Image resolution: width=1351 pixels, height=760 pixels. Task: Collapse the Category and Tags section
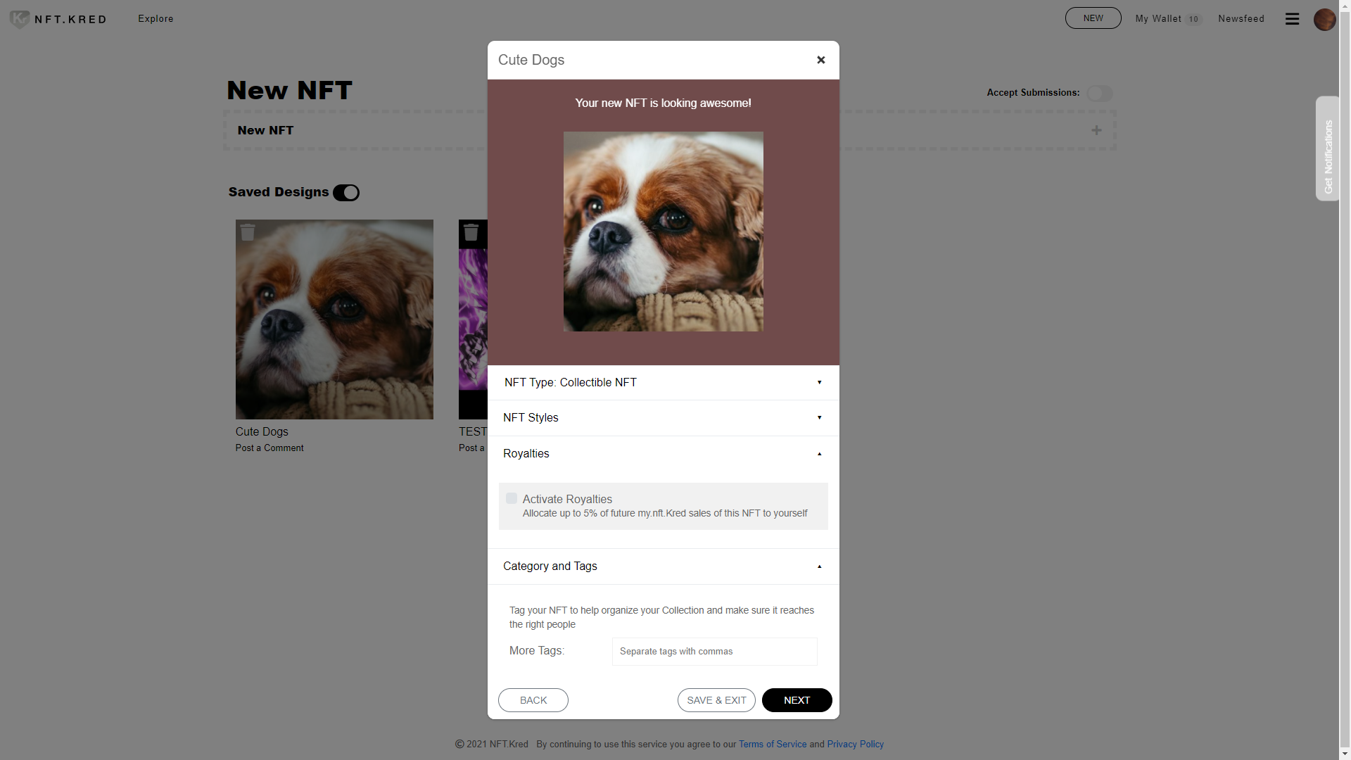click(663, 566)
